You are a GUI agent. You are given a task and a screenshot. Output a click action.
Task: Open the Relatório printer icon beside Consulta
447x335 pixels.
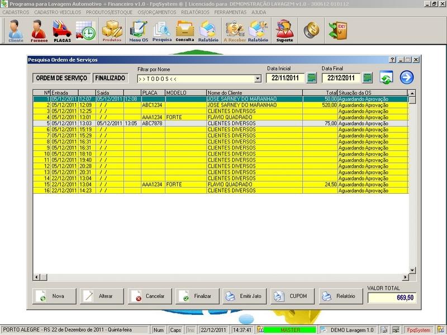click(208, 31)
